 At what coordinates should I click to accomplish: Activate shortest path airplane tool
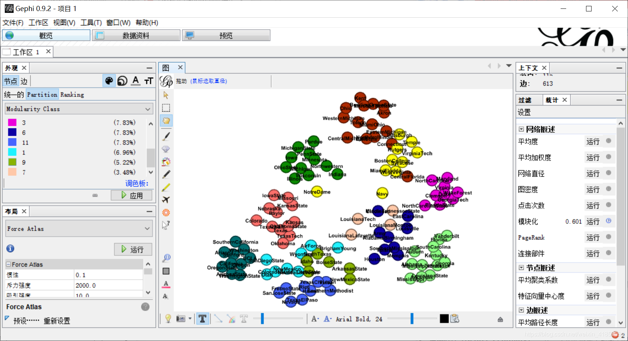coord(166,200)
